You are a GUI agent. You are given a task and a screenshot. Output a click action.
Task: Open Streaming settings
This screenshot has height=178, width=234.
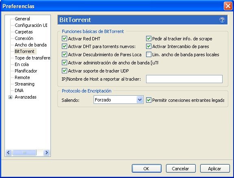(24, 84)
